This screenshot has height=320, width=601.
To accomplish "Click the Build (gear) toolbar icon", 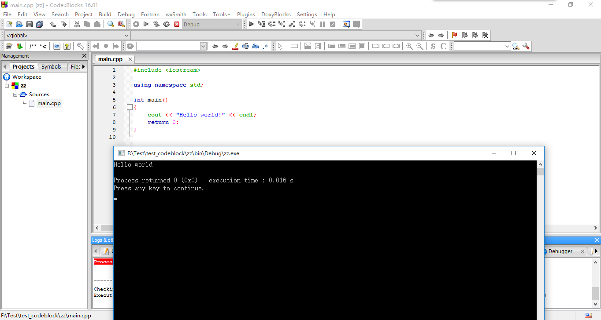I will click(136, 25).
